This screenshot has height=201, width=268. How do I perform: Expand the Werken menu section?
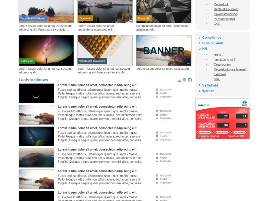point(208,91)
